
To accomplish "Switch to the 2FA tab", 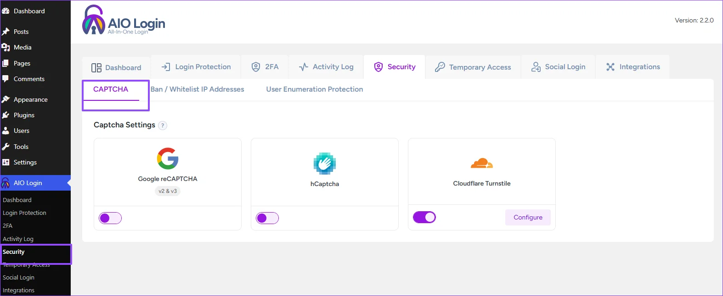I will [x=265, y=67].
